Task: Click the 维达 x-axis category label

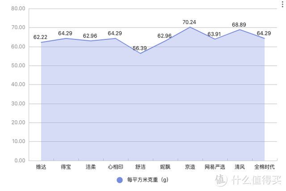Action: (41, 167)
